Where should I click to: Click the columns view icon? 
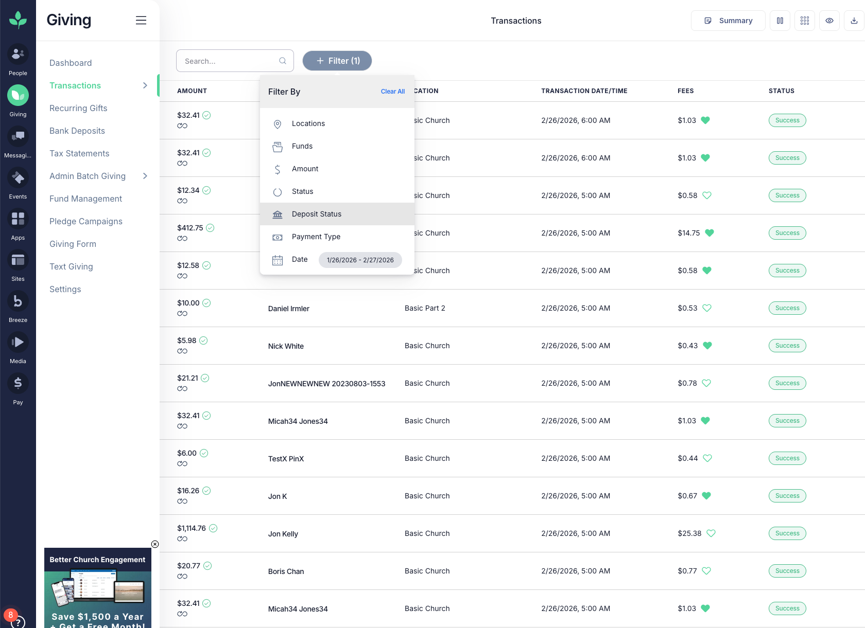tap(780, 21)
